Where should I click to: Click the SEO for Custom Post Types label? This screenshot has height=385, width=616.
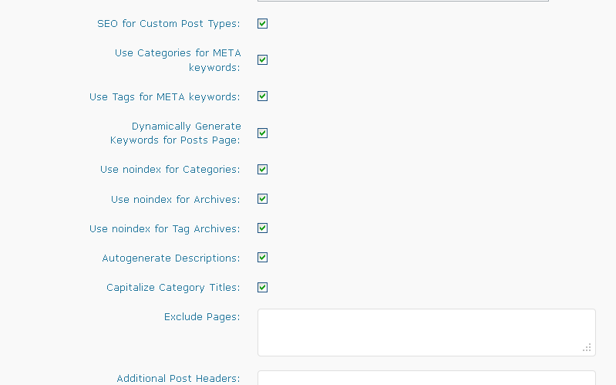click(x=169, y=24)
